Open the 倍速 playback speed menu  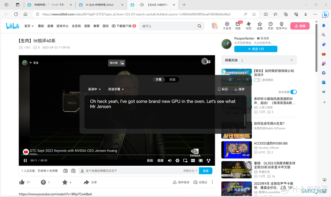click(x=160, y=160)
